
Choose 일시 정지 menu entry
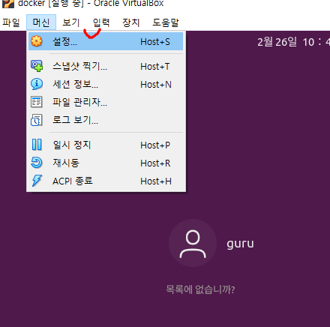click(106, 145)
